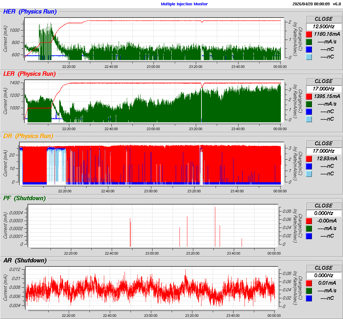Click the 1395.15mA current readout

(327, 96)
